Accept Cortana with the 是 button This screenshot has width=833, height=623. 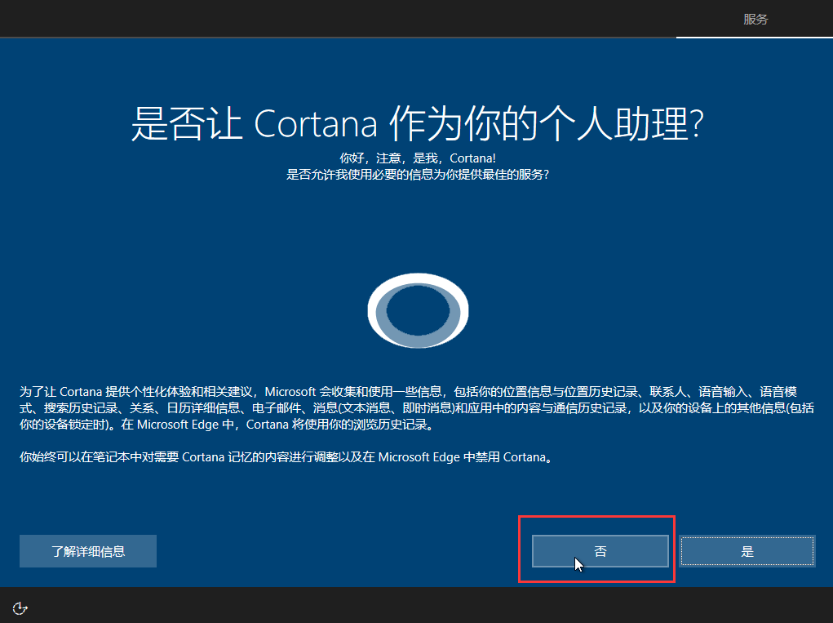[x=747, y=551]
